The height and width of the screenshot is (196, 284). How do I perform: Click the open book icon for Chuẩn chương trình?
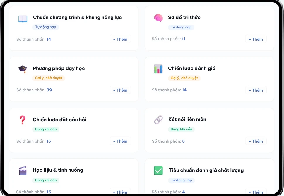click(23, 19)
